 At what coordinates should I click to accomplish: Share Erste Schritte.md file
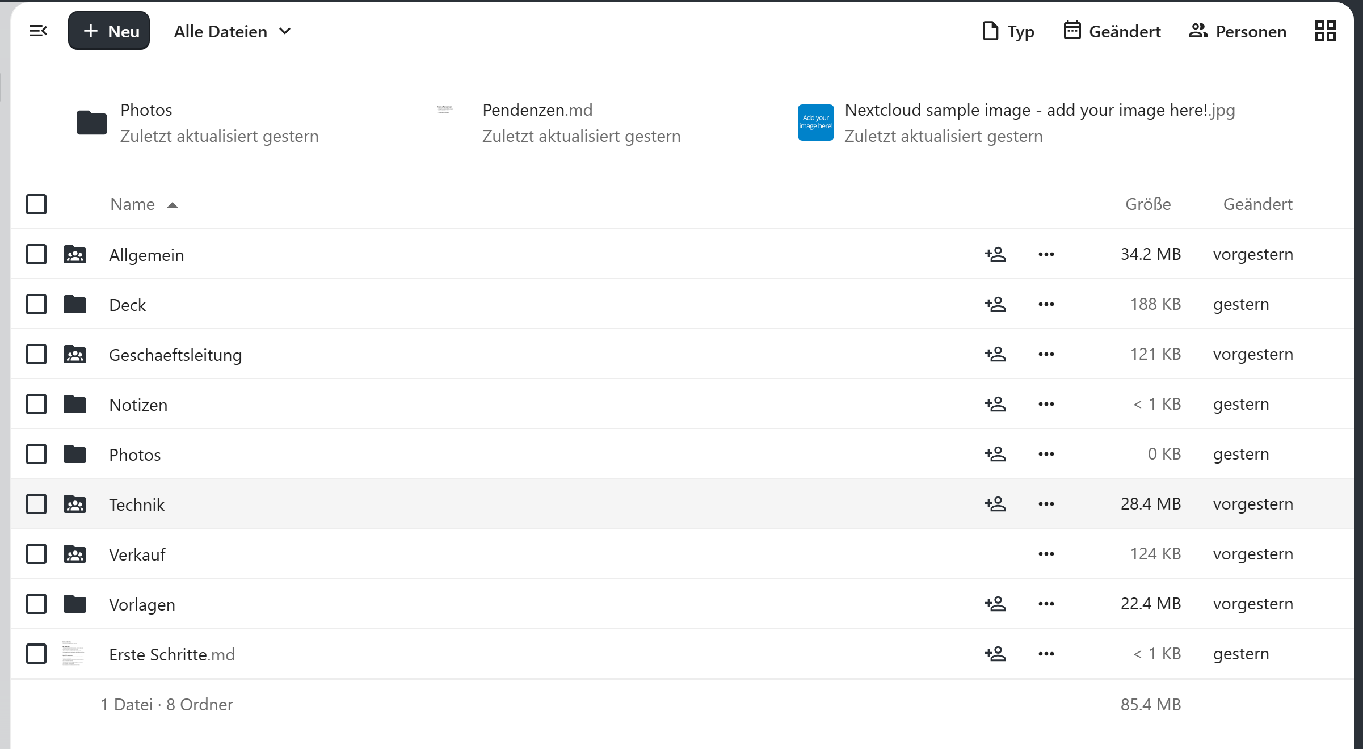coord(995,654)
